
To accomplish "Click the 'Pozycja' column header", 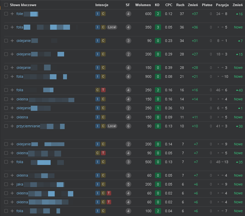I will click(x=222, y=5).
